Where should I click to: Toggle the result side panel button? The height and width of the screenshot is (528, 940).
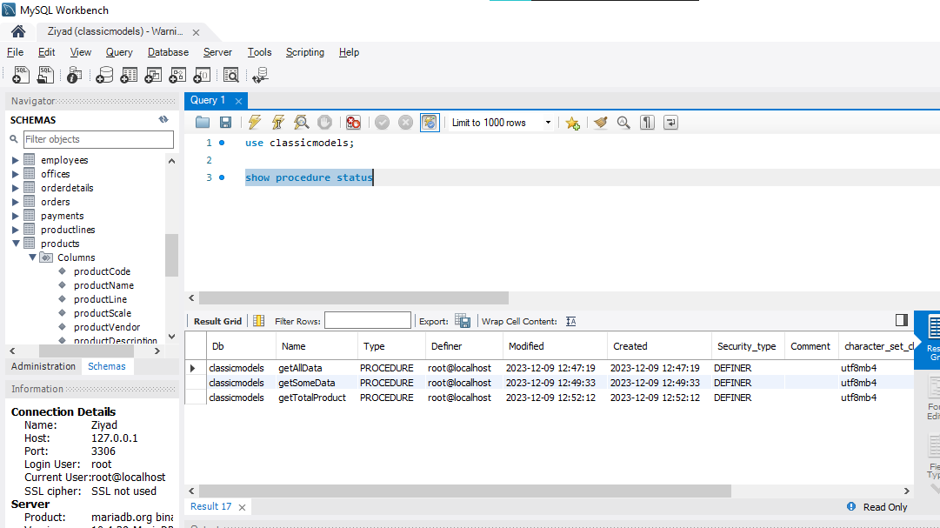902,320
